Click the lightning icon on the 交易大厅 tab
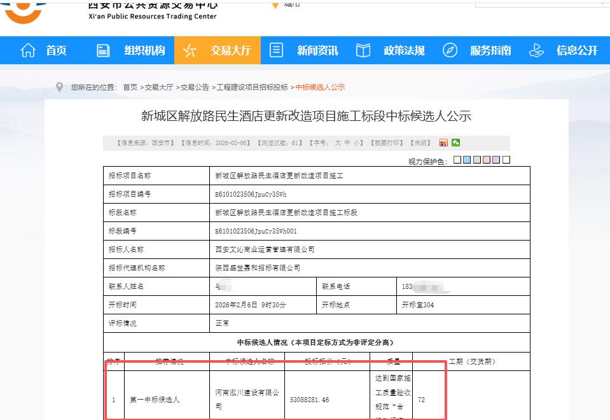The height and width of the screenshot is (420, 610). click(189, 50)
